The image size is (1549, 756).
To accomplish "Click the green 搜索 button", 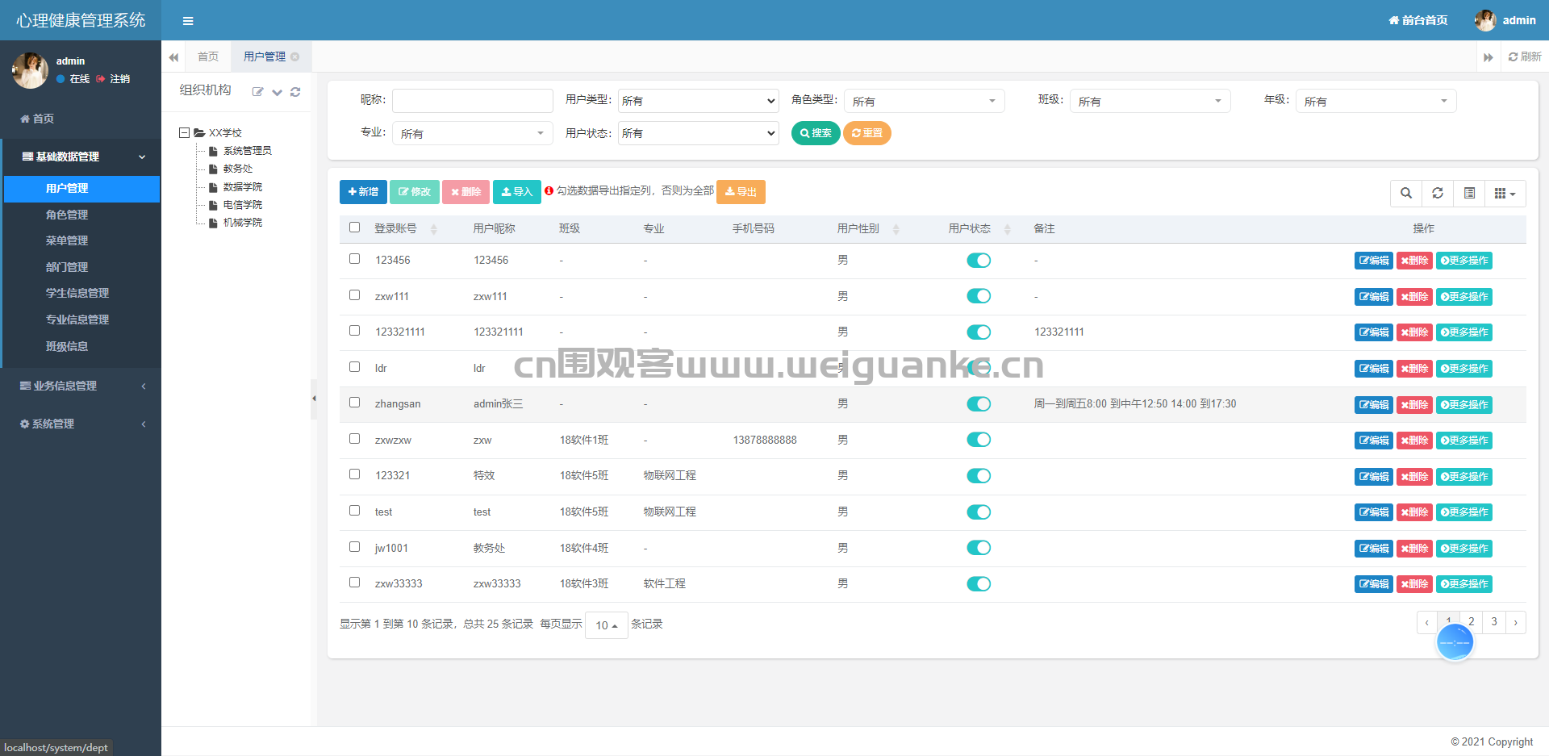I will 816,133.
